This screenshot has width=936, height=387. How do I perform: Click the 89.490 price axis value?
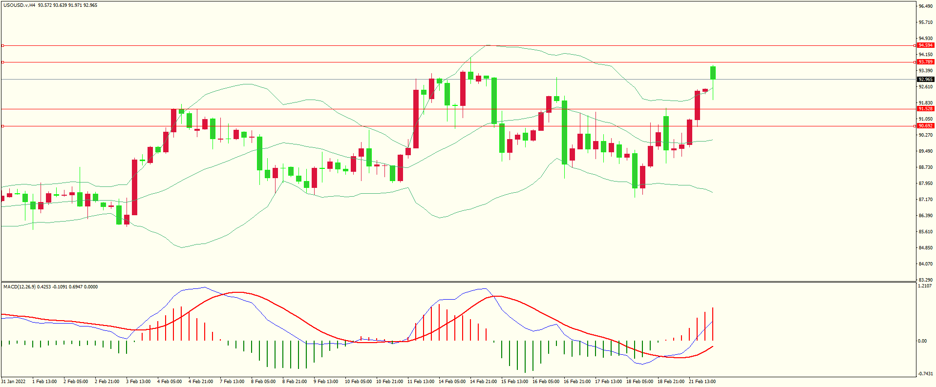(925, 151)
